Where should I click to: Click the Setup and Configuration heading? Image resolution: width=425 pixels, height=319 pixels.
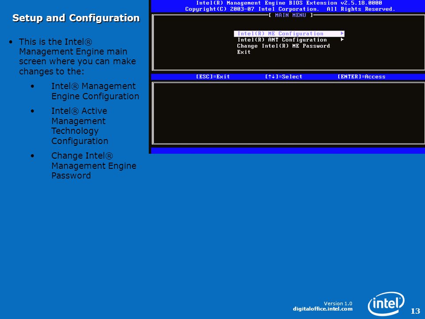[76, 18]
